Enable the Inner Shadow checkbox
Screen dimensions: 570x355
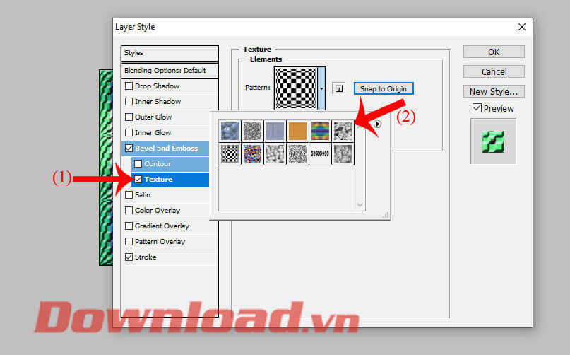pos(129,102)
